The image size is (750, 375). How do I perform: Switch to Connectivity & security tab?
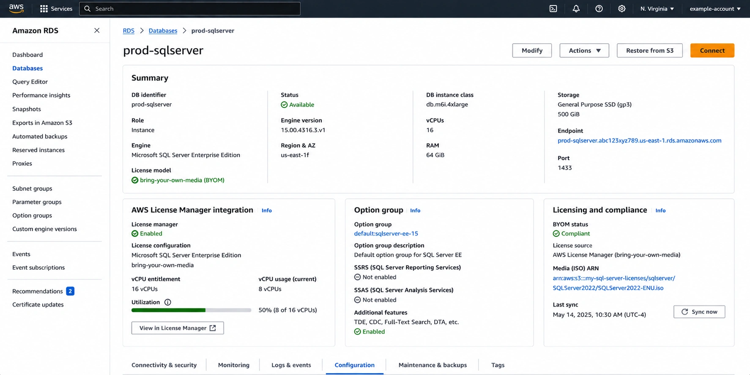click(164, 365)
